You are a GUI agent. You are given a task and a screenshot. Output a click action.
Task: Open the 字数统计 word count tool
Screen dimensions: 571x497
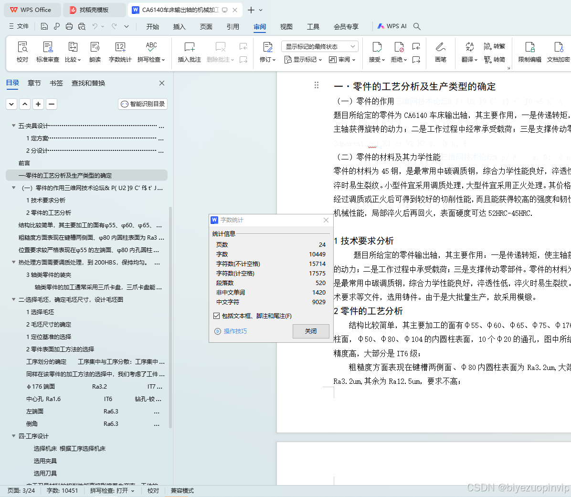click(x=120, y=52)
